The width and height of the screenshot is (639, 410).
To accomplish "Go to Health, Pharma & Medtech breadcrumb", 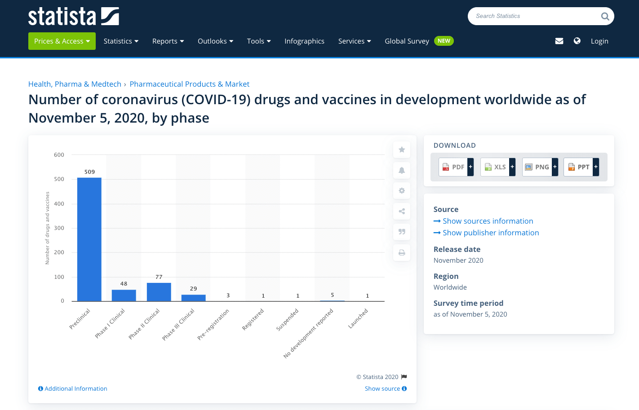I will [x=75, y=84].
